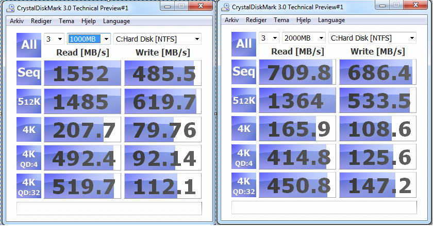
Task: Start the 4K QD:4 test in left window
Action: [x=29, y=158]
